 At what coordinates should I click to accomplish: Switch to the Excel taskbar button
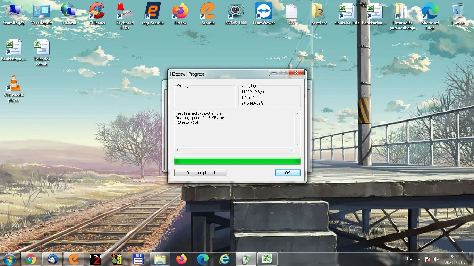tap(268, 259)
